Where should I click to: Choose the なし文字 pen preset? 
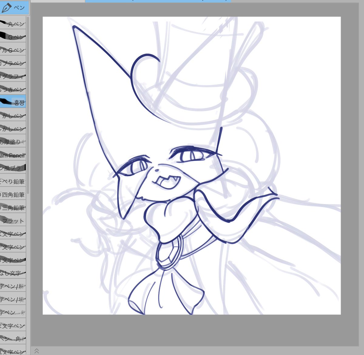[13, 273]
